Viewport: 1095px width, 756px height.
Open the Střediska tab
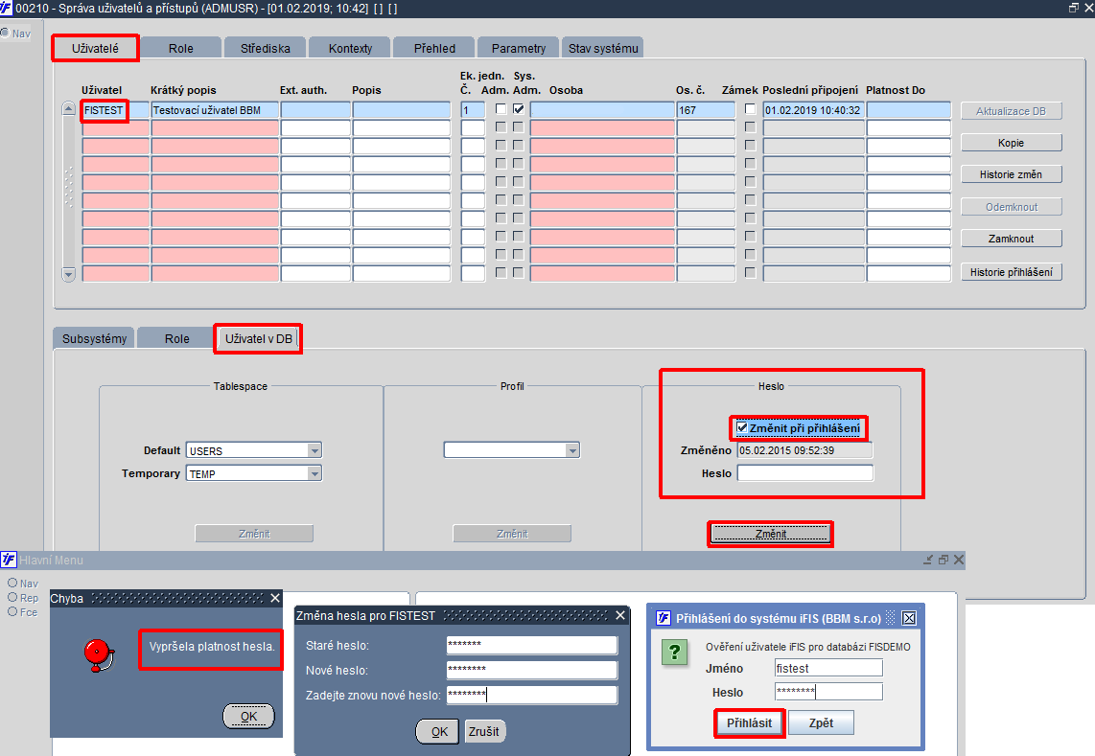tap(265, 48)
